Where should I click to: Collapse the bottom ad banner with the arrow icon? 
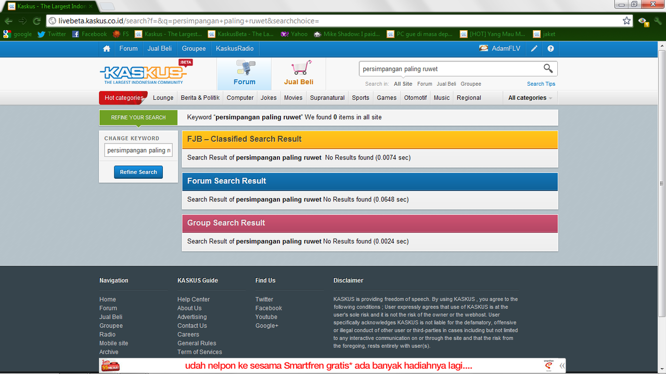point(562,366)
